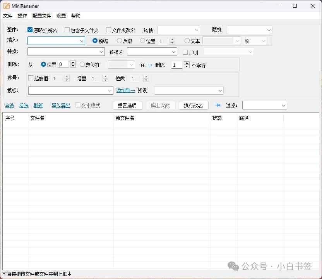Viewport: 322px width, 279px height.
Task: Click the MiniRenamer app icon in title bar
Action: (x=6, y=6)
